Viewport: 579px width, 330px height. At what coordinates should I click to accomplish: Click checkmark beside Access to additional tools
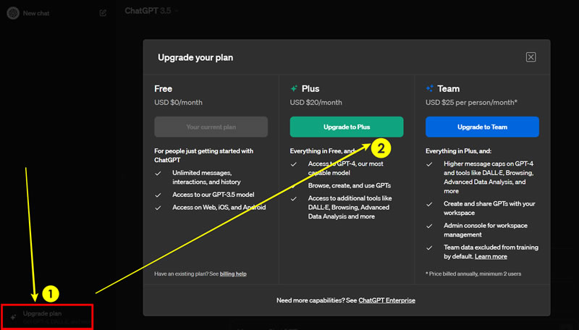click(294, 199)
